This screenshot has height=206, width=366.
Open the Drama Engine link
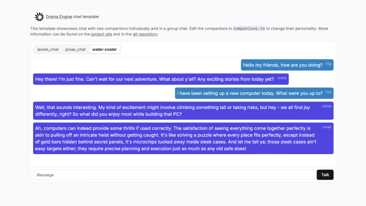59,17
